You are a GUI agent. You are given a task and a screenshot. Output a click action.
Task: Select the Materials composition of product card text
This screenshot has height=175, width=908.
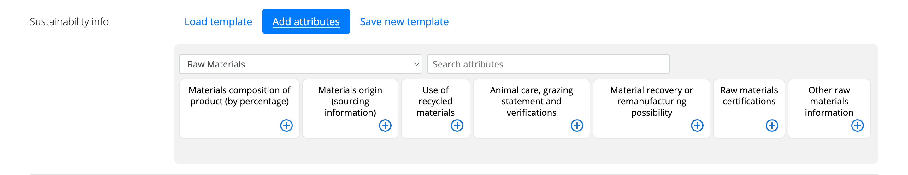(239, 96)
